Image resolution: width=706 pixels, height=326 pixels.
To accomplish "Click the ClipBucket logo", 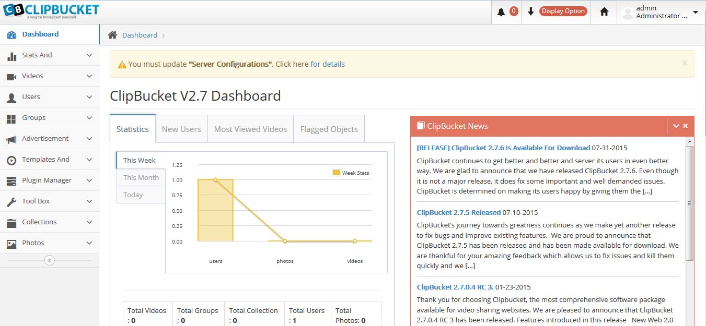I will [51, 10].
